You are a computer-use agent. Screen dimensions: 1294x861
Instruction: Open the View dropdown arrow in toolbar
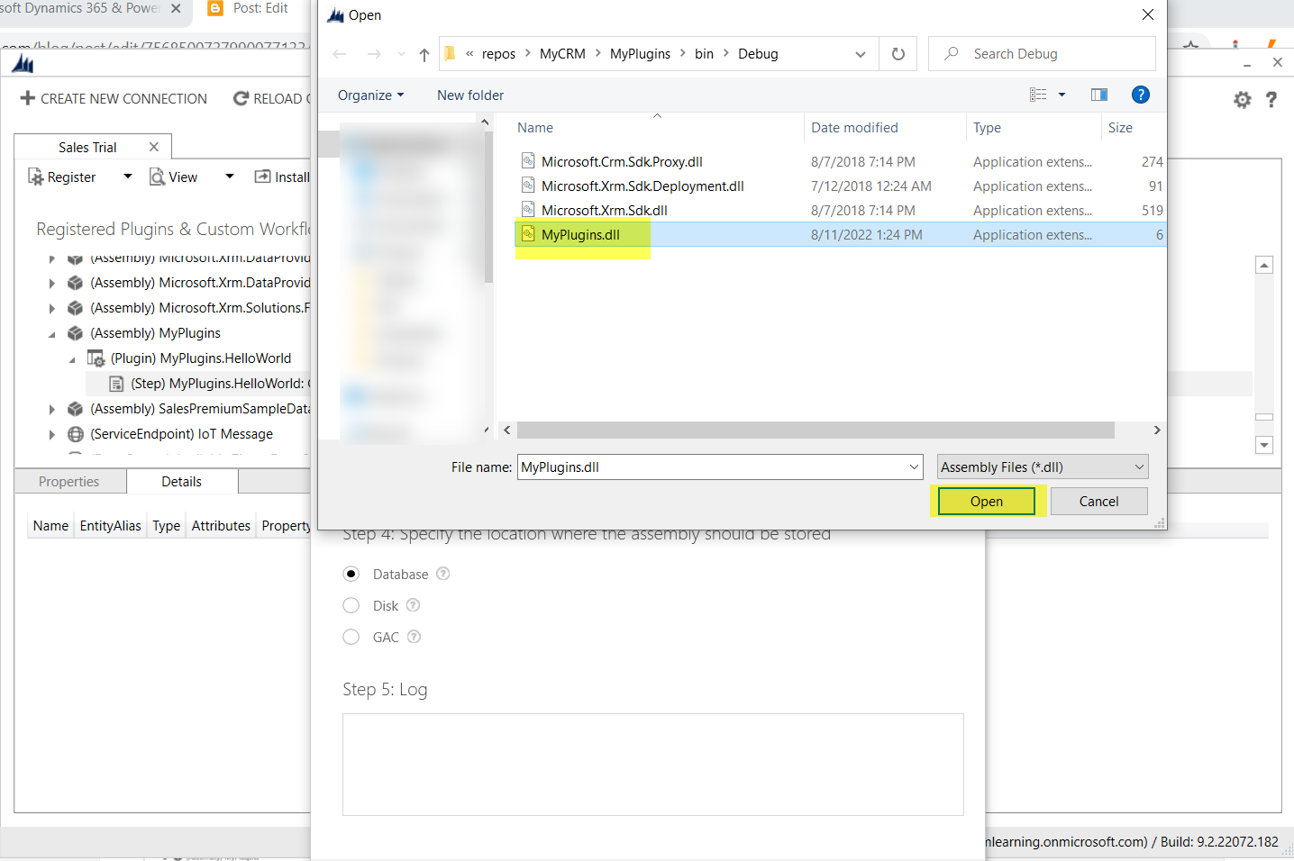tap(230, 177)
